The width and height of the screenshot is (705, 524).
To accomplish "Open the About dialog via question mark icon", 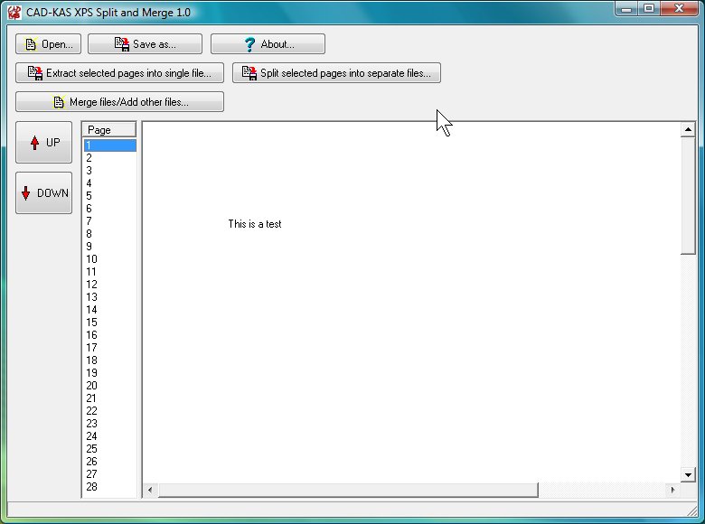I will (250, 44).
